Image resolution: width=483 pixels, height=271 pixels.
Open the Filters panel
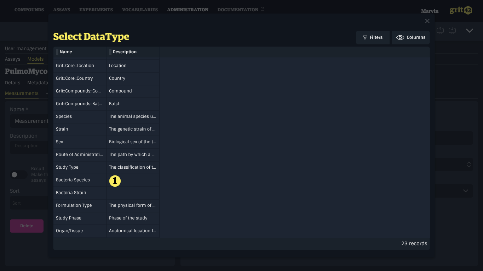pyautogui.click(x=373, y=37)
